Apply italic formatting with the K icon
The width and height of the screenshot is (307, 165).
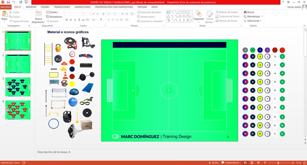[70, 19]
